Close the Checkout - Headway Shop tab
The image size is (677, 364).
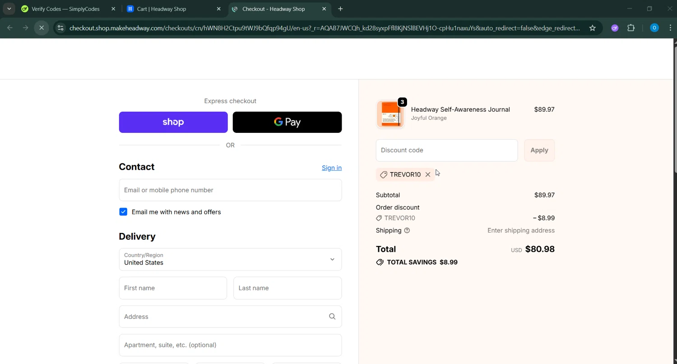pyautogui.click(x=324, y=9)
